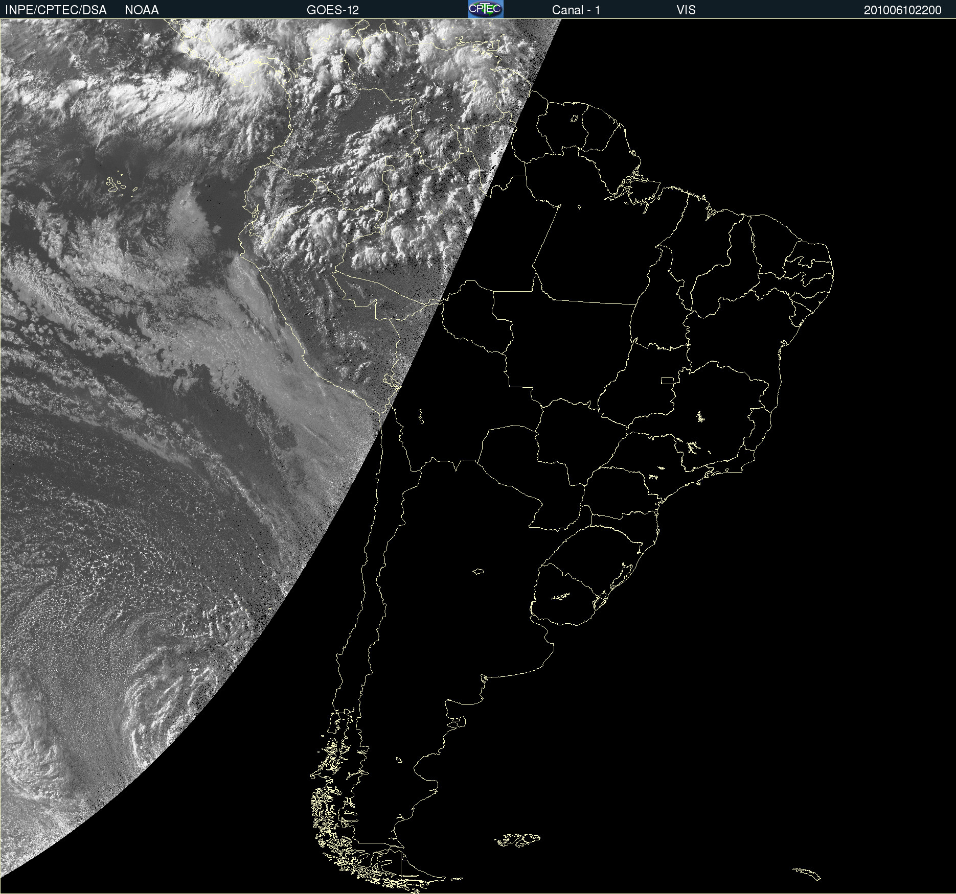Click the NOAA label in header

(x=142, y=10)
